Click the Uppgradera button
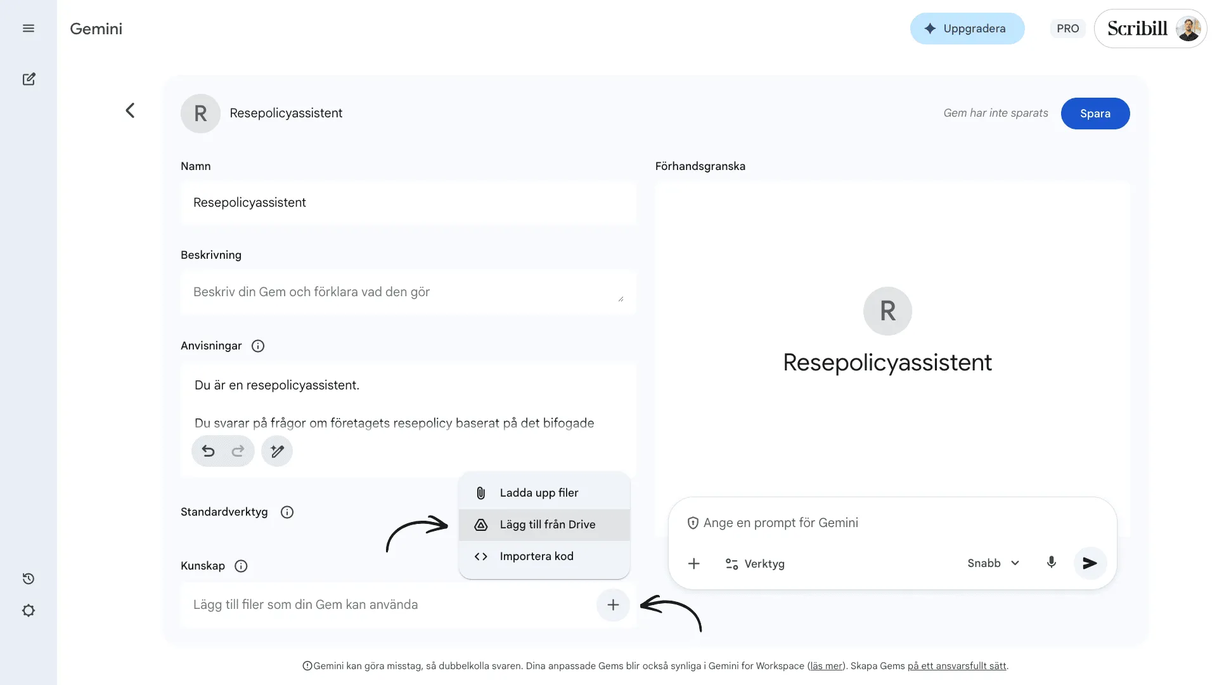Viewport: 1217px width, 685px height. point(967,29)
